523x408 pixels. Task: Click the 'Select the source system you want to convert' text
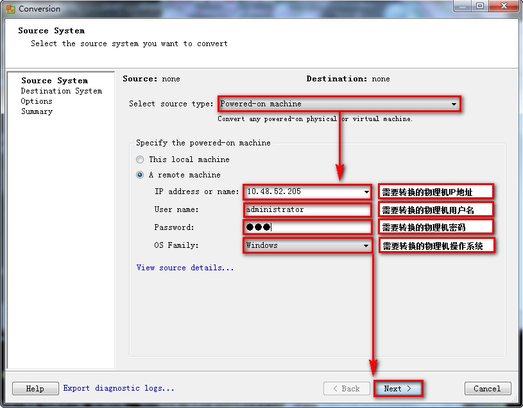coord(130,44)
